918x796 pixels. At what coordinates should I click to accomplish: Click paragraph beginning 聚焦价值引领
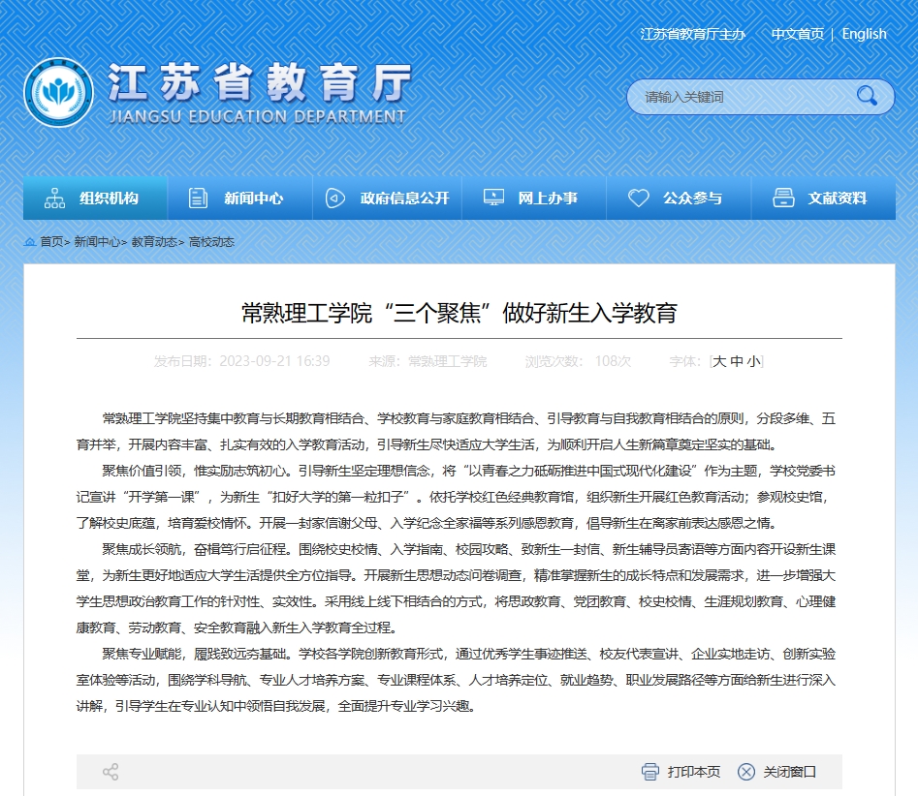coord(456,497)
